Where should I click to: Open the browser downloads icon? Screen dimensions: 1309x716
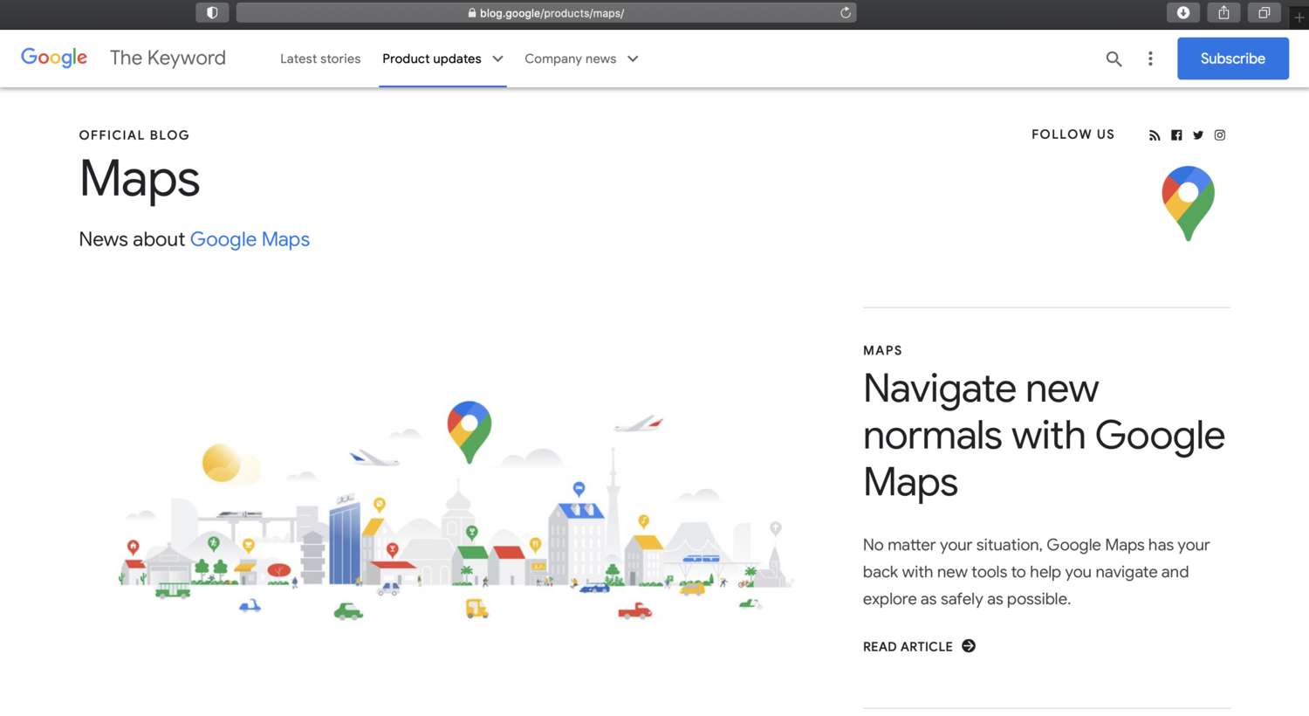tap(1183, 12)
